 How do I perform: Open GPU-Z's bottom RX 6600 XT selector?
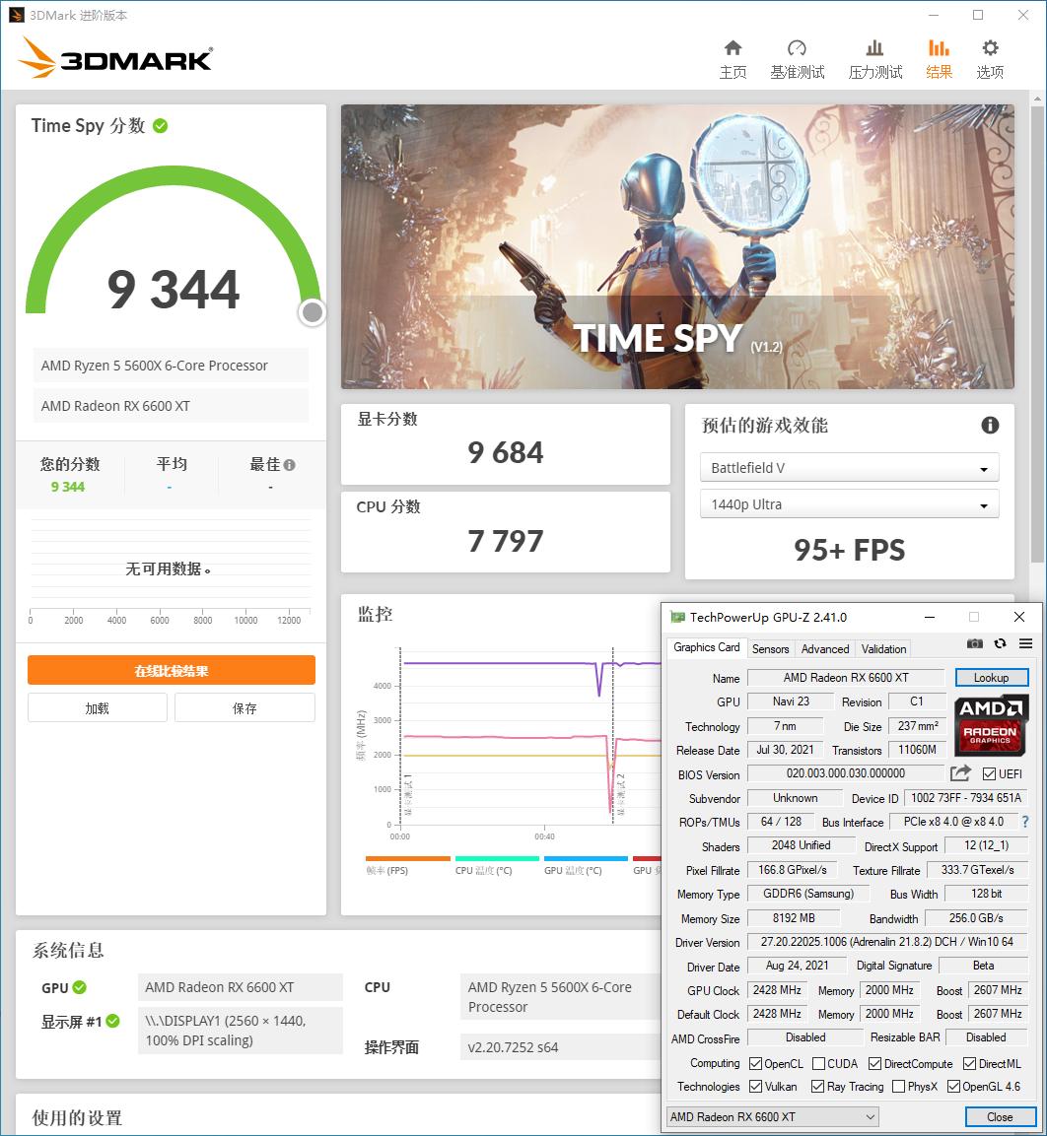pyautogui.click(x=772, y=1116)
